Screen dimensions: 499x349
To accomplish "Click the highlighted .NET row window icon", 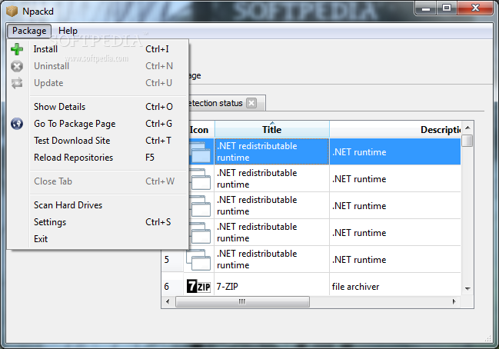I will pos(201,151).
